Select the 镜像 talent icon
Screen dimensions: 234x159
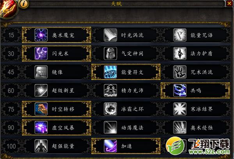(41, 72)
